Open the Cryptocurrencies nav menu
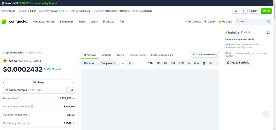 44,21
